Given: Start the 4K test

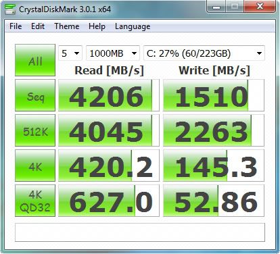Looking at the screenshot, I should (35, 166).
